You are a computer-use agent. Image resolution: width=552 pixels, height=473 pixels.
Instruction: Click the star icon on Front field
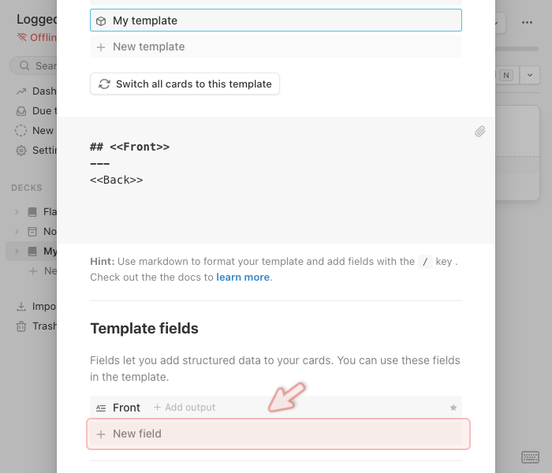[x=453, y=408]
